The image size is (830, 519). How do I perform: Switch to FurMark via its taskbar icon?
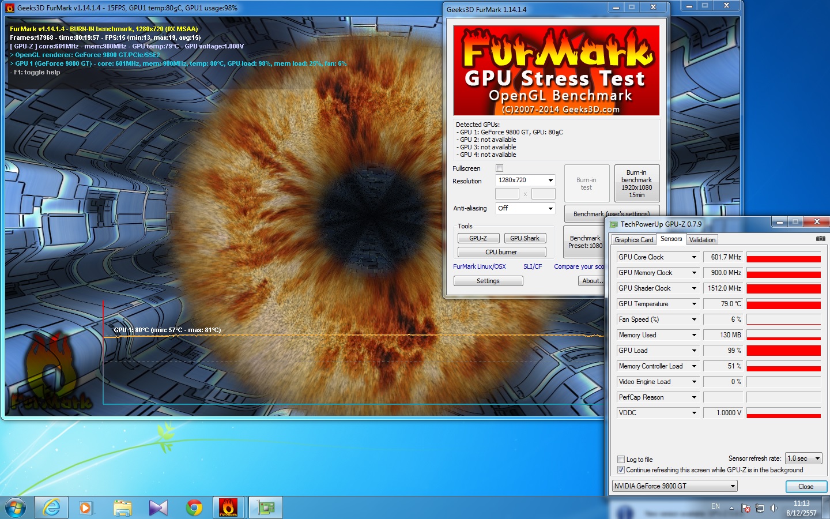[228, 507]
